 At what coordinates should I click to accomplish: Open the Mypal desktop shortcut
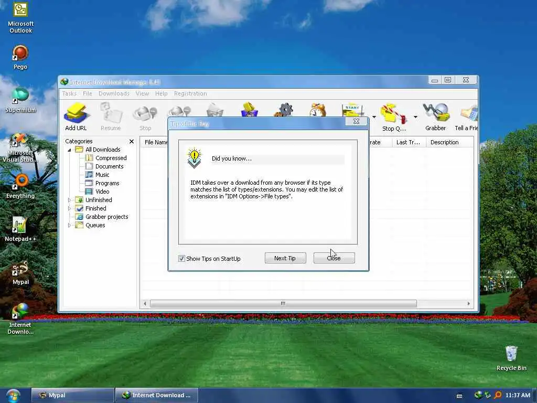[20, 273]
